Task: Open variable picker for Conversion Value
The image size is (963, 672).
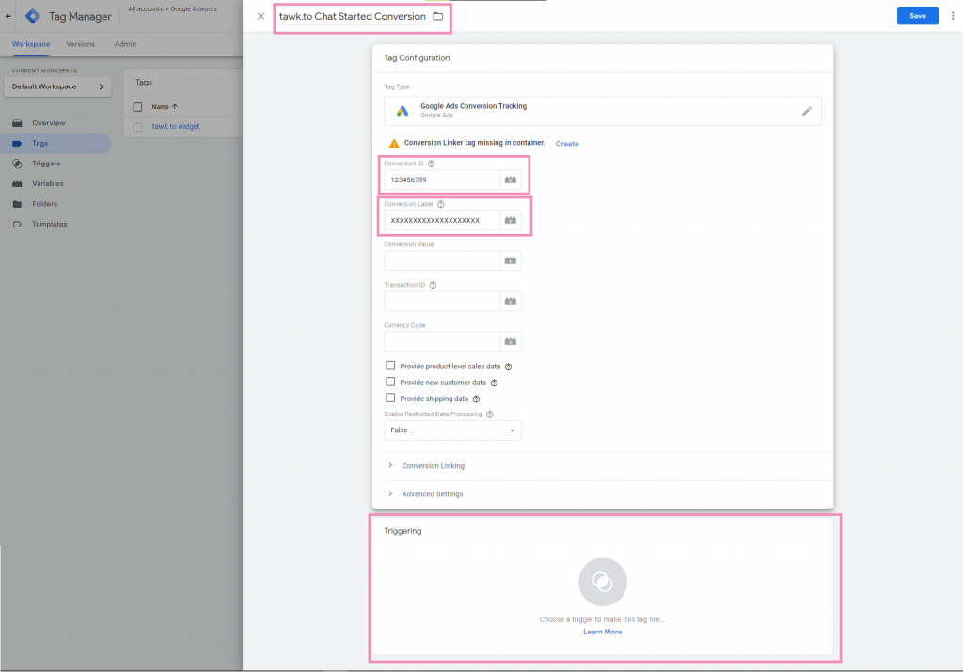Action: pyautogui.click(x=511, y=261)
